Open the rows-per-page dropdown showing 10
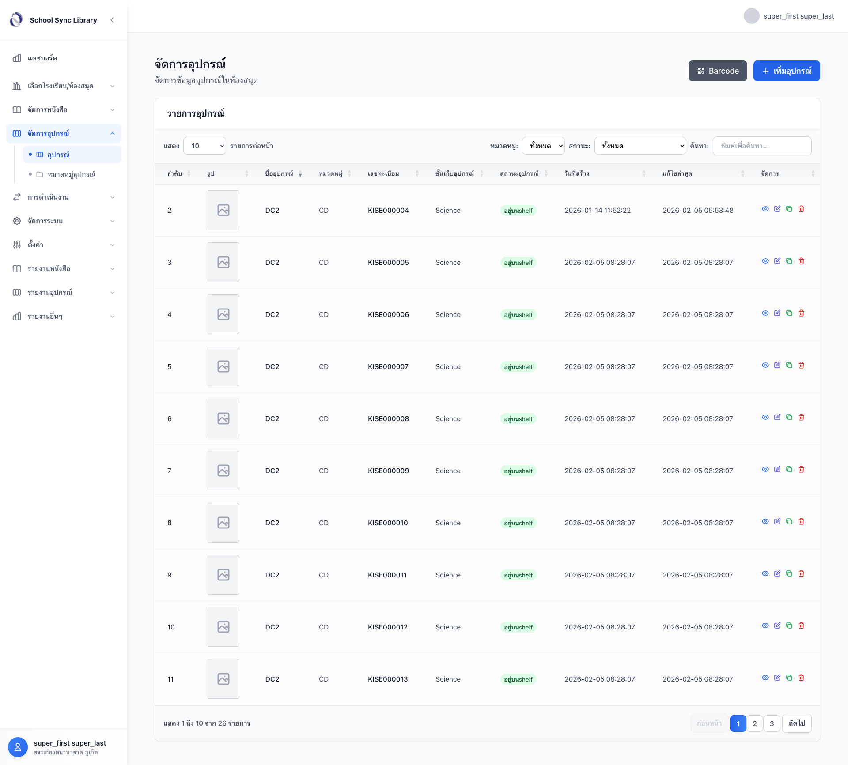848x765 pixels. (204, 146)
